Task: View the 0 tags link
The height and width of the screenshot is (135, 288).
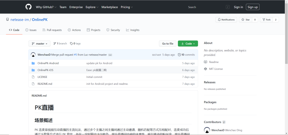Action: pos(75,44)
